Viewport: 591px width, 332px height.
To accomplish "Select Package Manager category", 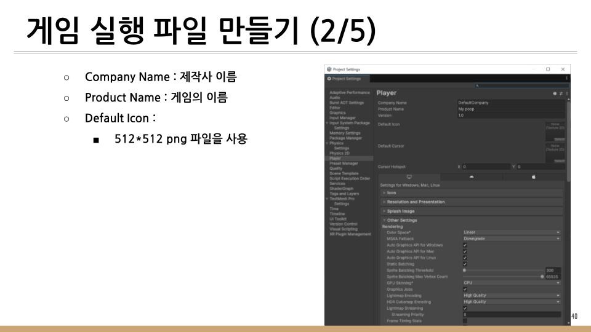I will 345,138.
